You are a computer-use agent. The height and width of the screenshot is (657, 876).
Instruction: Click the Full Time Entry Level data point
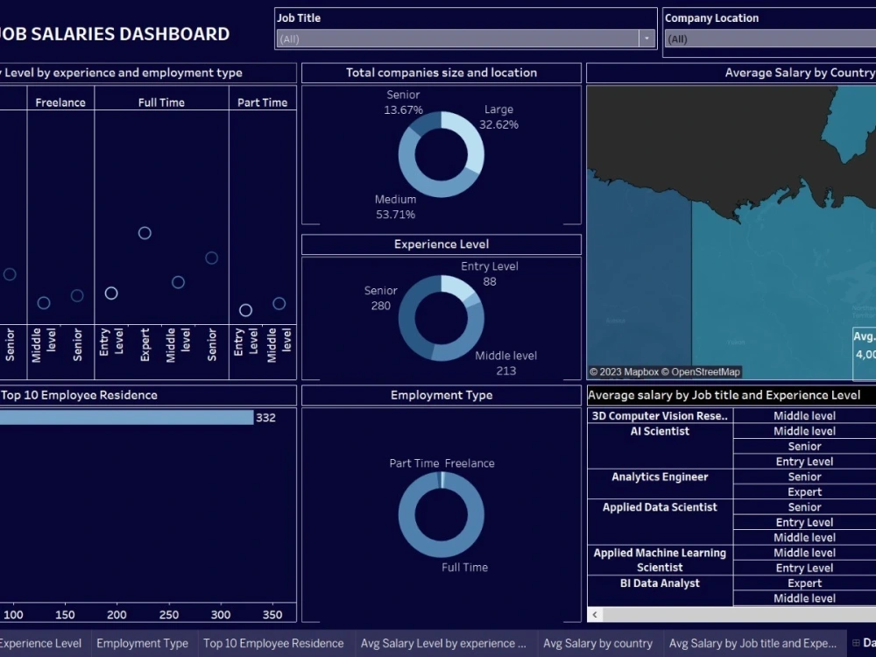[x=111, y=293]
